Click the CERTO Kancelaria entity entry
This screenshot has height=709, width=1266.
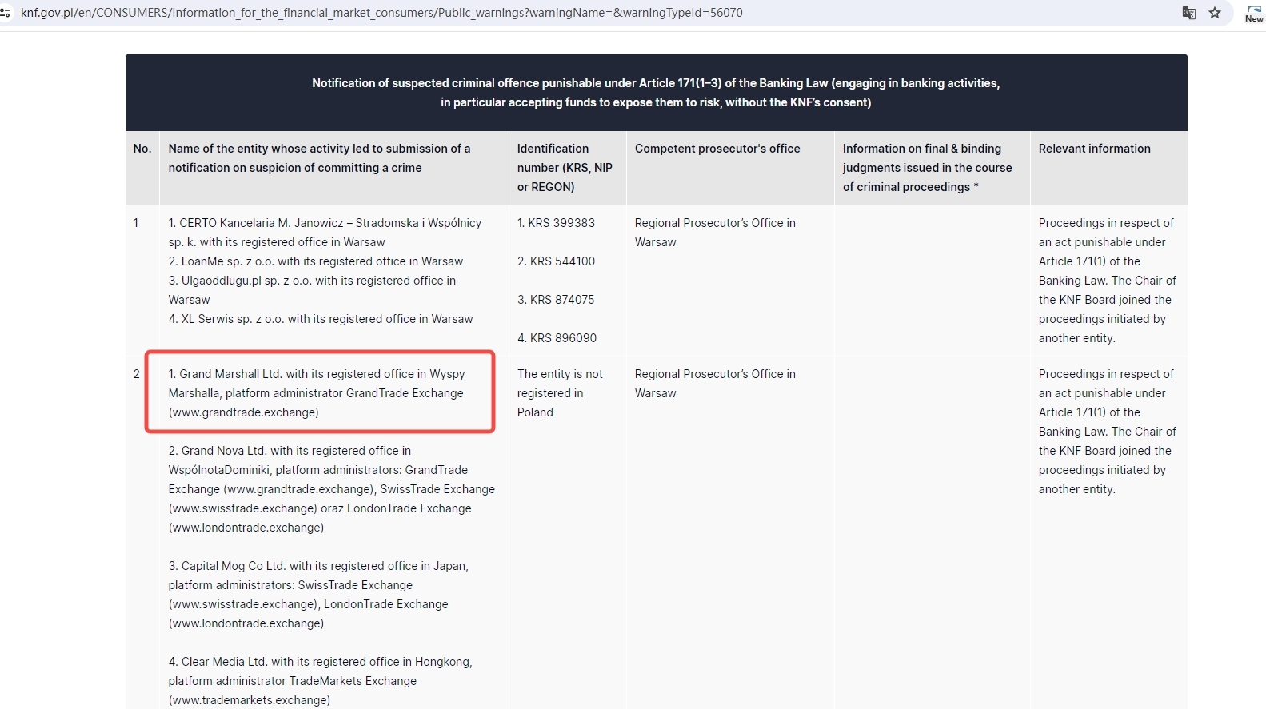[324, 232]
